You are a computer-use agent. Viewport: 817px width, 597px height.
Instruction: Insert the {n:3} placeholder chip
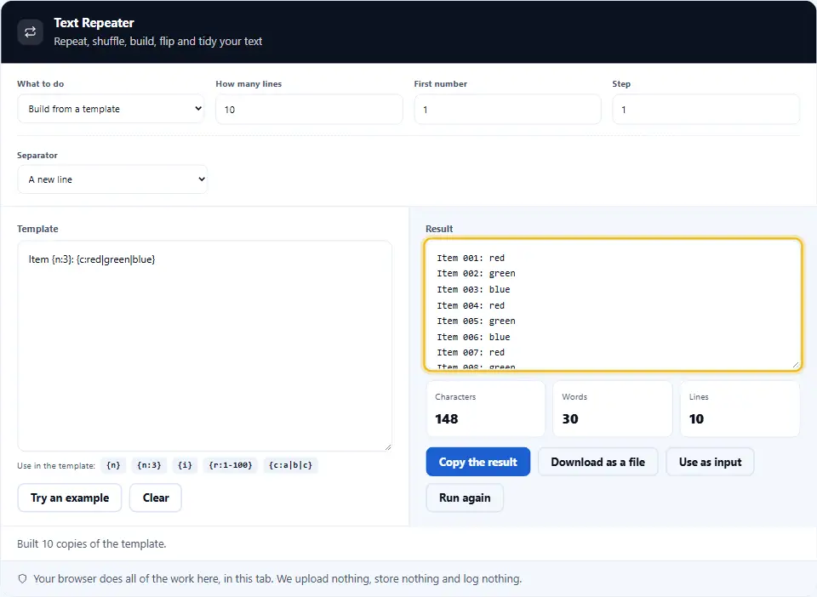[x=149, y=465]
